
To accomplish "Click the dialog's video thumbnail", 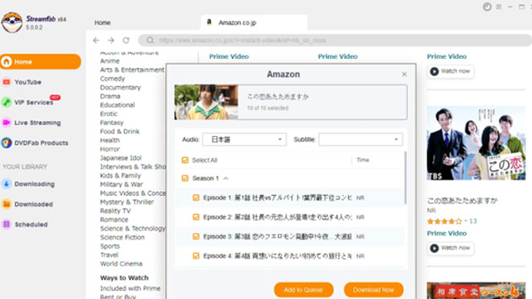I will coord(206,102).
